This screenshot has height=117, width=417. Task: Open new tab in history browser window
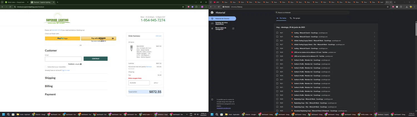click(394, 2)
